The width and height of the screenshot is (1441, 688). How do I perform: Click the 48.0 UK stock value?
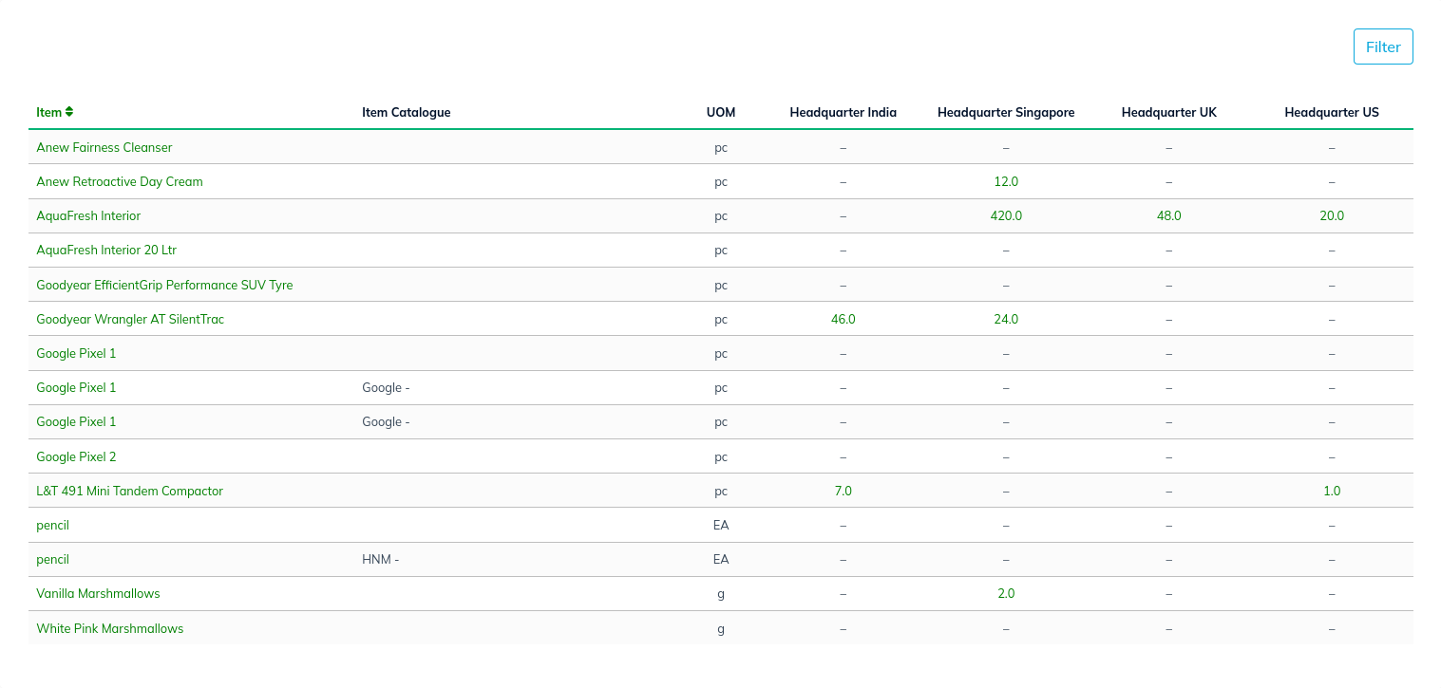click(1169, 215)
